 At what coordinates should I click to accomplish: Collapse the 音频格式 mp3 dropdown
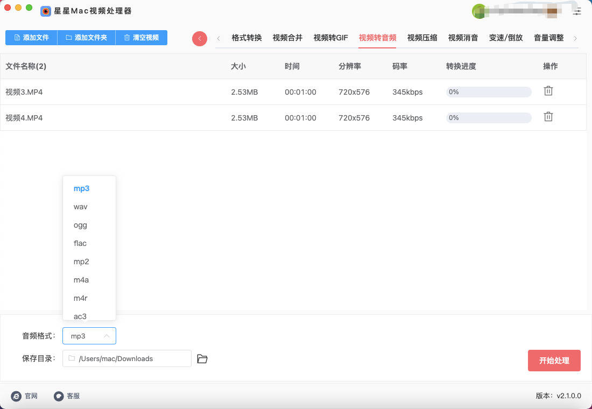[89, 336]
